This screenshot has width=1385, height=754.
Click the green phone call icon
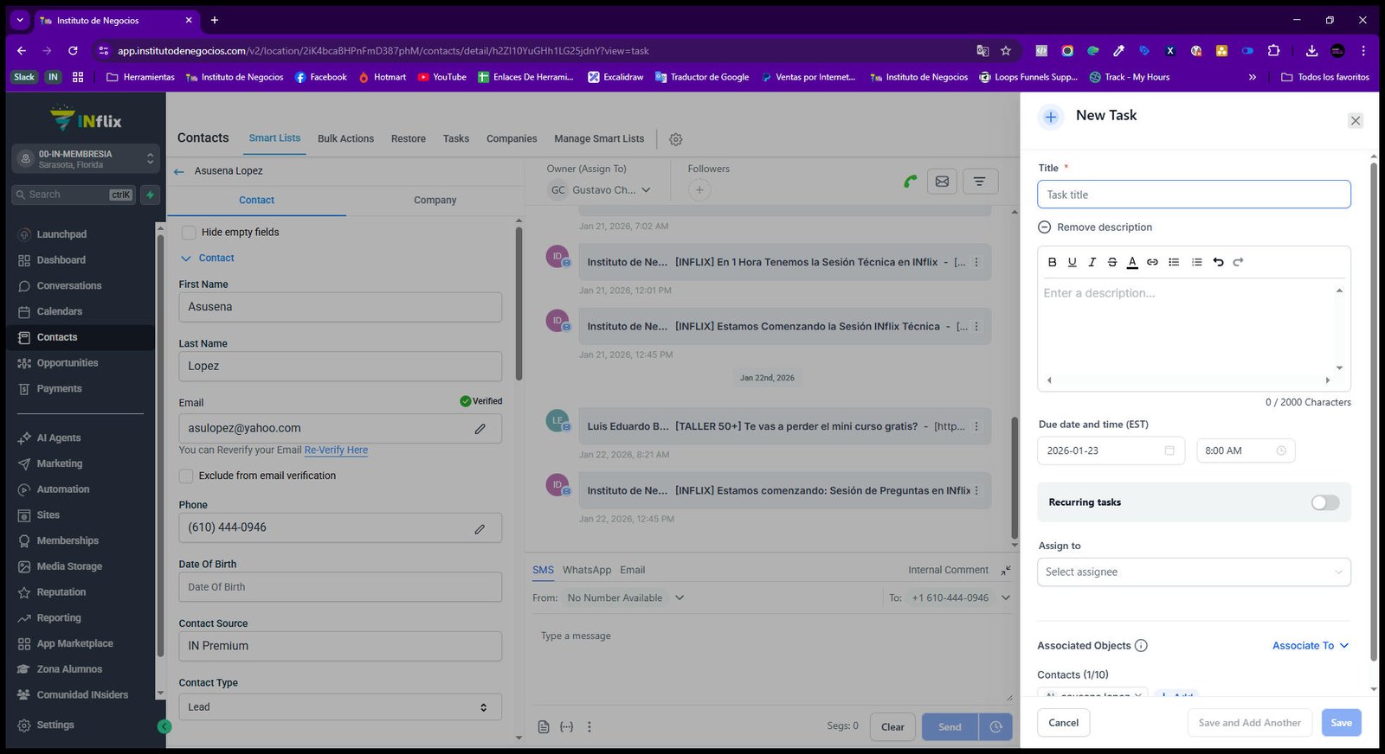coord(910,182)
